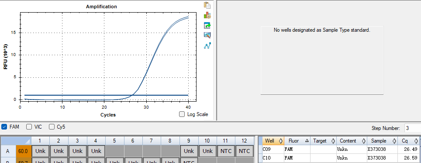
Task: Select plate column 8 header
Action: tap(170, 141)
